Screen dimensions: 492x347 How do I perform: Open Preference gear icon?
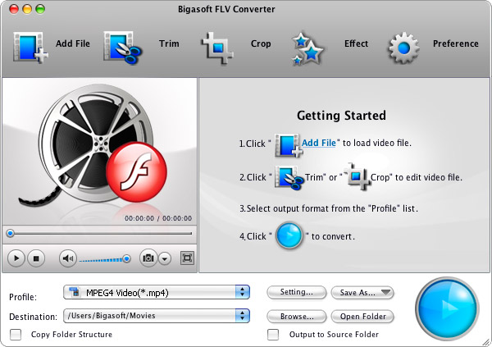403,48
